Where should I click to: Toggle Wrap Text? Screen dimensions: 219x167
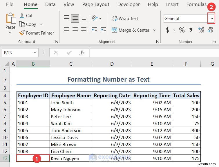click(x=125, y=18)
